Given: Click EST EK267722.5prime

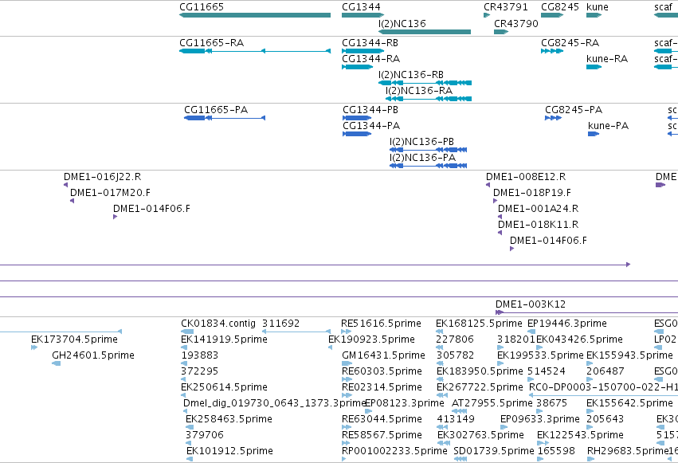Looking at the screenshot, I should point(442,395).
